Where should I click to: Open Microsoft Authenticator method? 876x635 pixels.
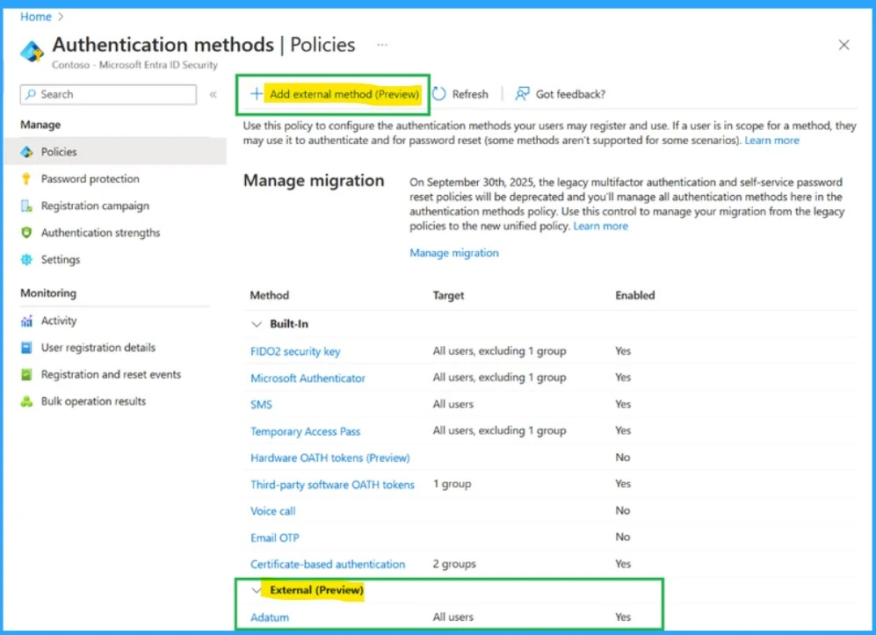point(308,378)
